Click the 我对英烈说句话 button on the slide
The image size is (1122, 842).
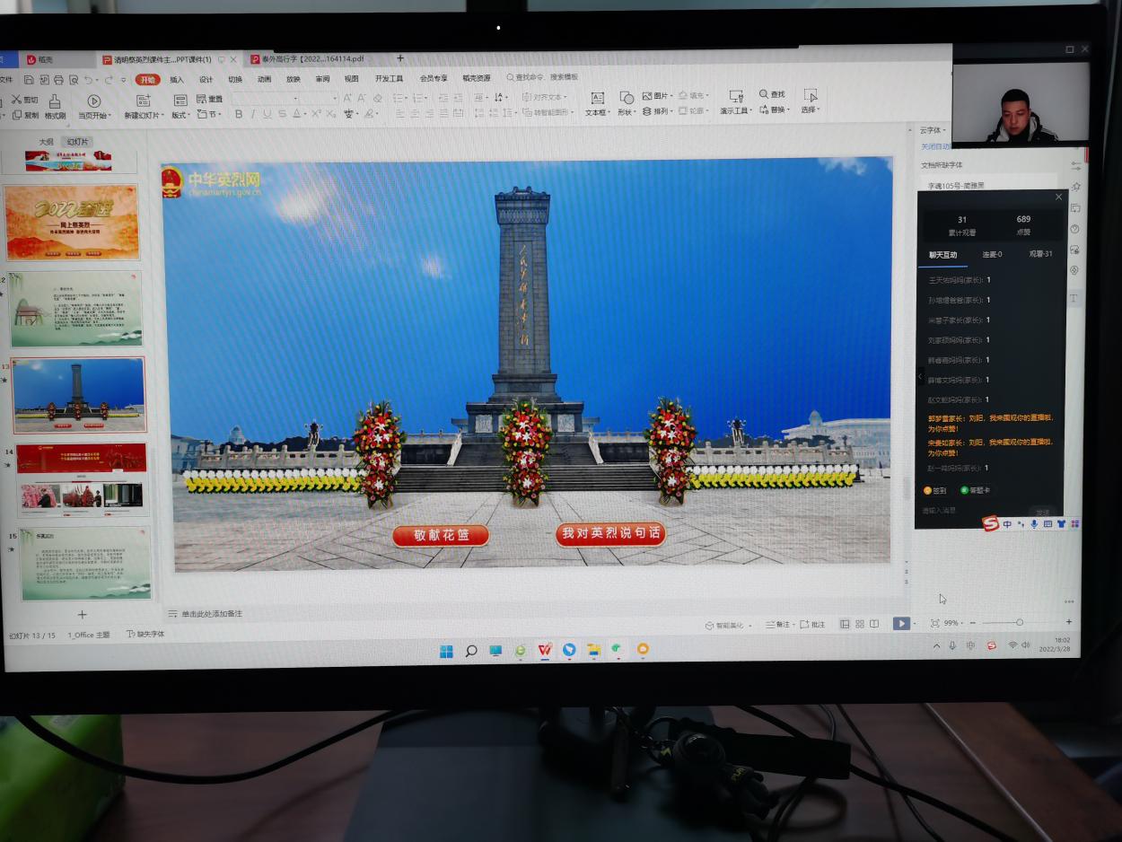(610, 533)
